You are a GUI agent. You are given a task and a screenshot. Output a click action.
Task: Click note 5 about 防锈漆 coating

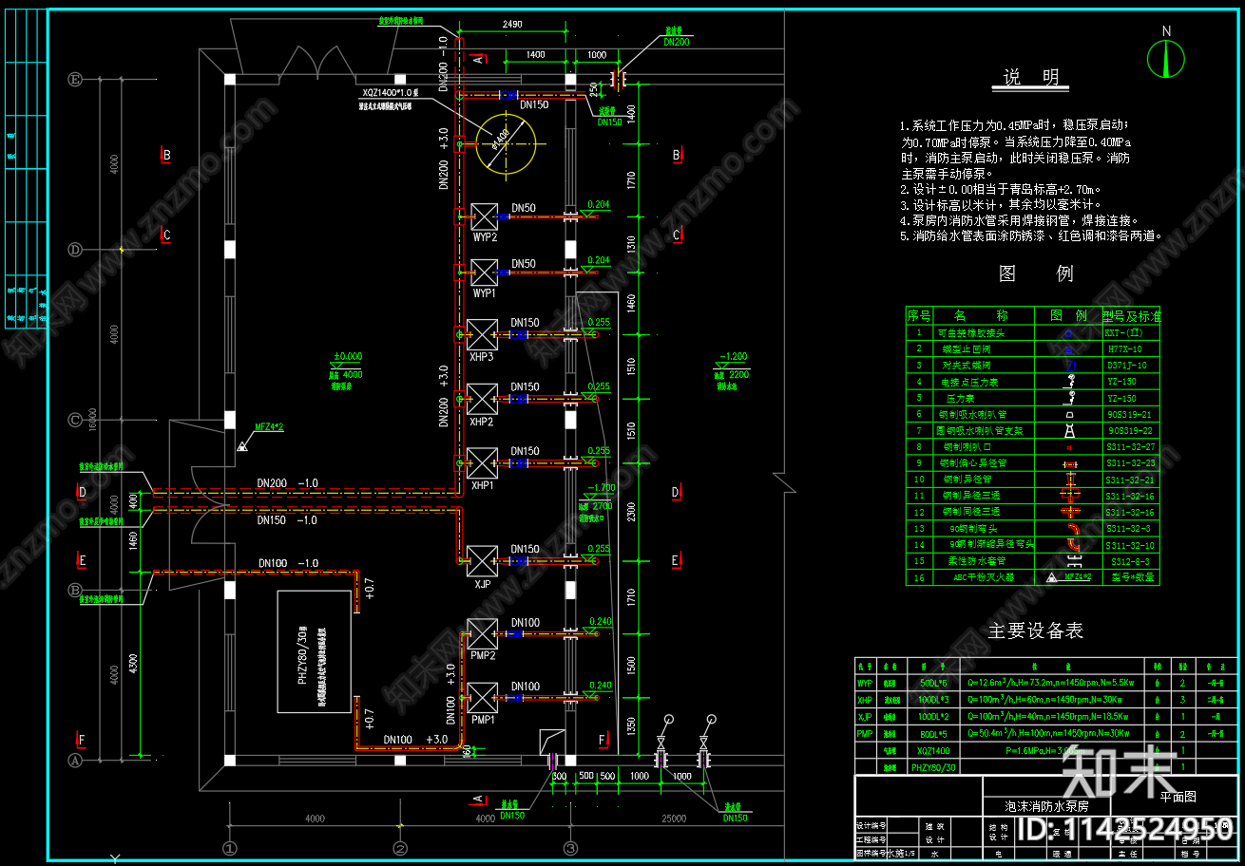coord(1030,235)
